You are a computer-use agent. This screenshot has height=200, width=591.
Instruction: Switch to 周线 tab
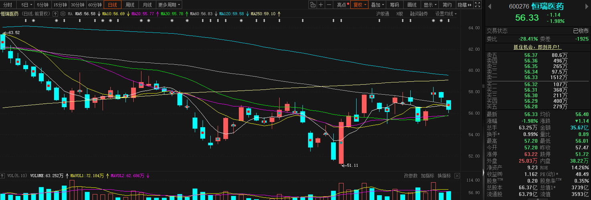[130, 5]
